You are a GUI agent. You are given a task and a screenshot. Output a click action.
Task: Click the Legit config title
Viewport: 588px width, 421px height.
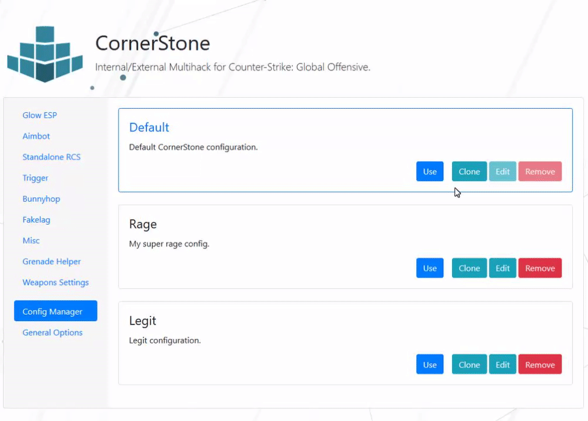tap(142, 321)
